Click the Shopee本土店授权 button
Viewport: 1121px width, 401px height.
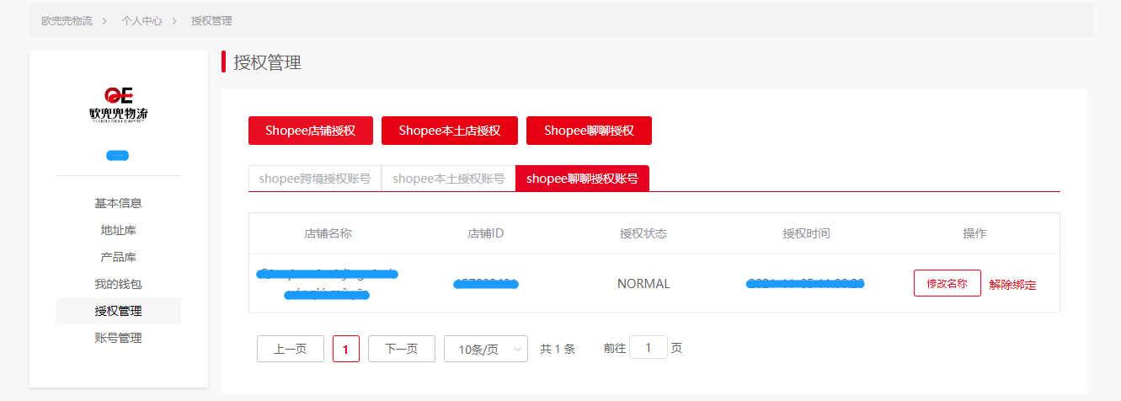click(450, 131)
